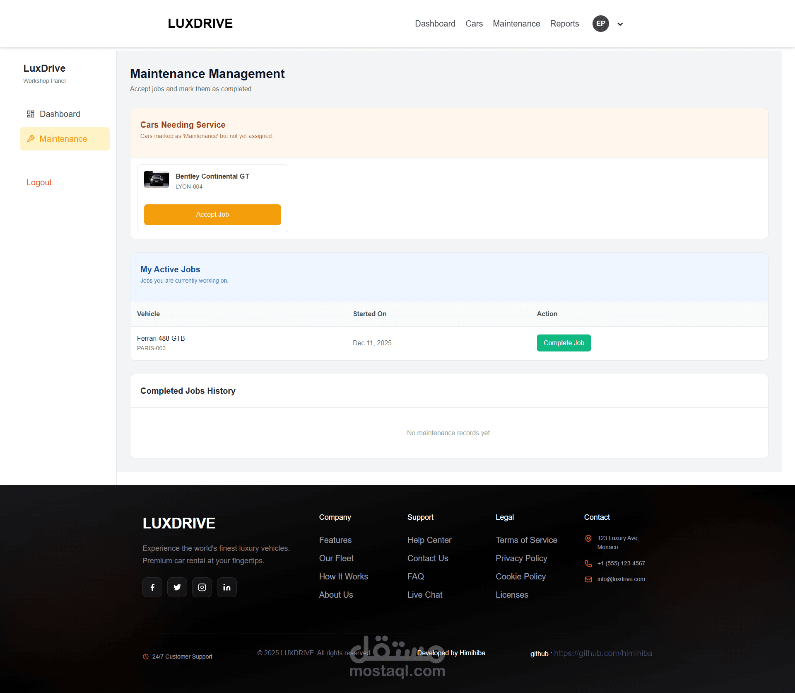Click the Facebook social icon
This screenshot has height=693, width=795.
(152, 587)
